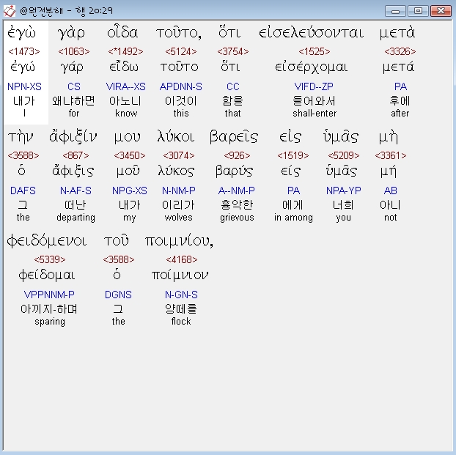Image resolution: width=456 pixels, height=455 pixels.
Task: Click parsing code VPPNNM-P
Action: (x=49, y=295)
